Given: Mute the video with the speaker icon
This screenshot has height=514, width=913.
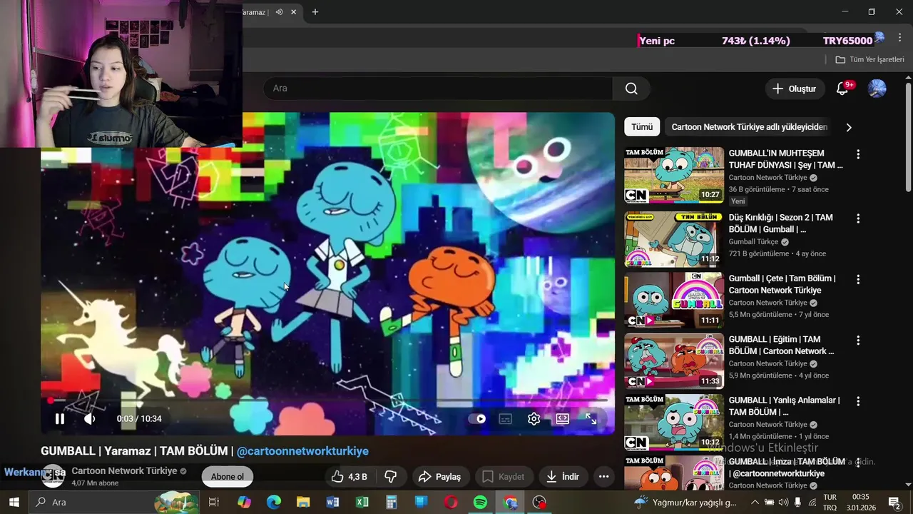Looking at the screenshot, I should tap(89, 419).
